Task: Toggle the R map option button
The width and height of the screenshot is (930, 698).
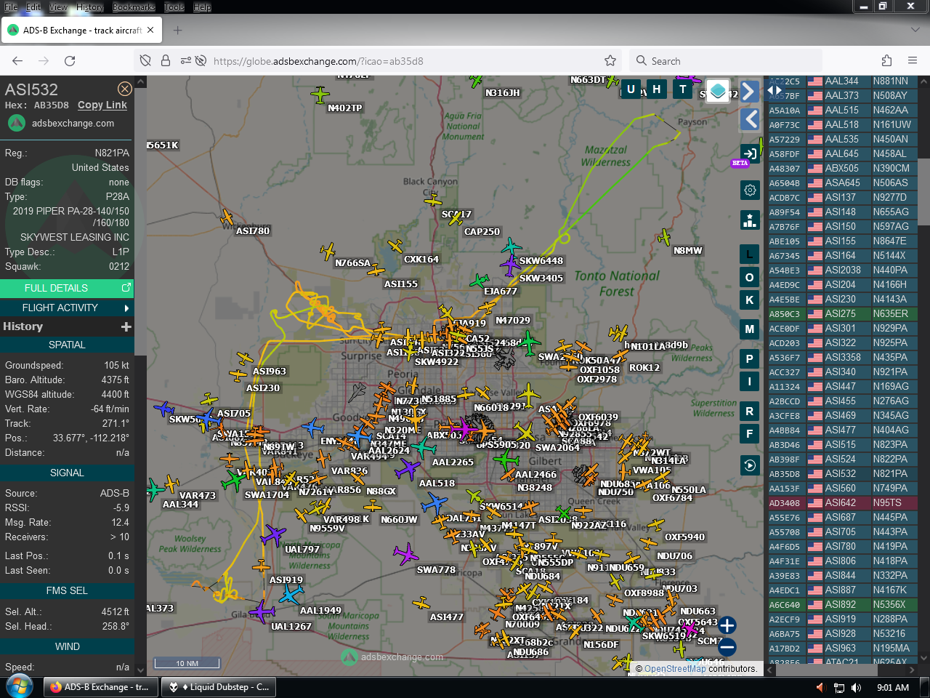Action: pos(750,412)
